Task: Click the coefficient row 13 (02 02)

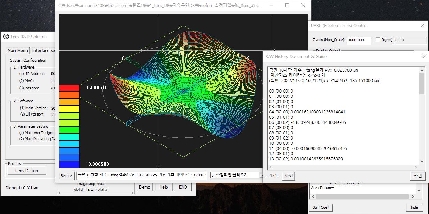Action: [x=306, y=159]
